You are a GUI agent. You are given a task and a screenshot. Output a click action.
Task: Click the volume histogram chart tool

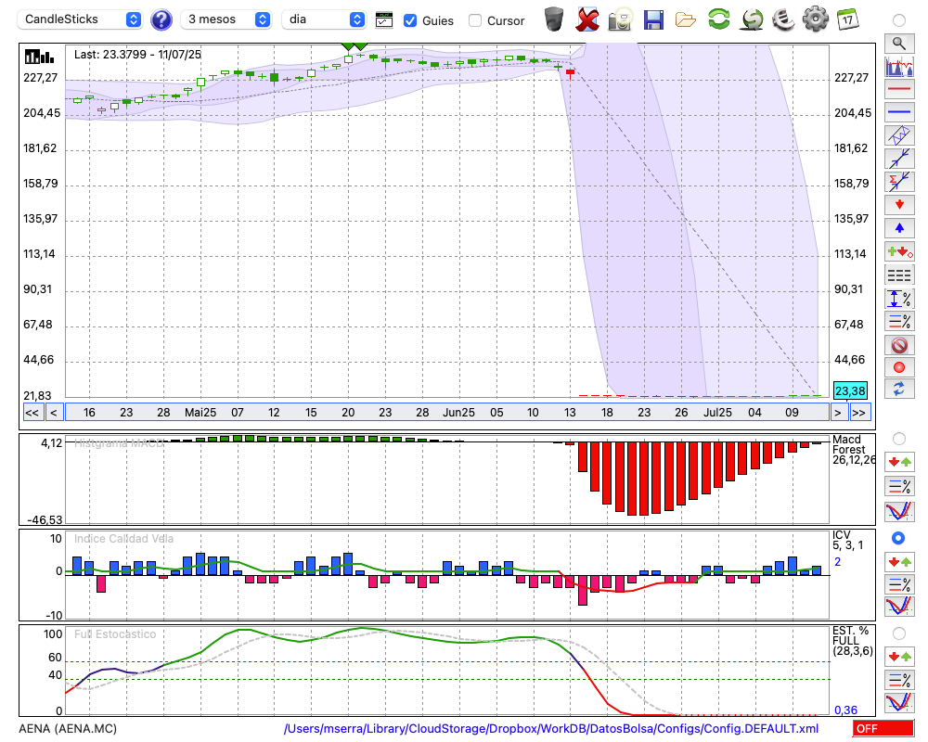pos(899,66)
